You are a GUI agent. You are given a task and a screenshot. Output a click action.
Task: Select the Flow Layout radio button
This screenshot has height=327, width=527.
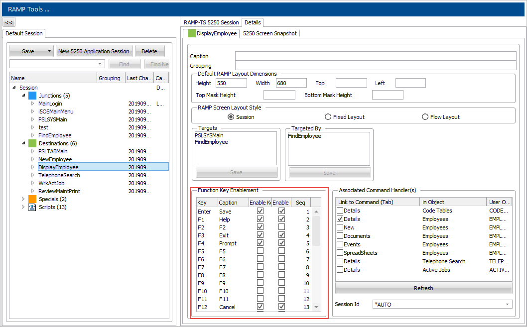pos(425,117)
